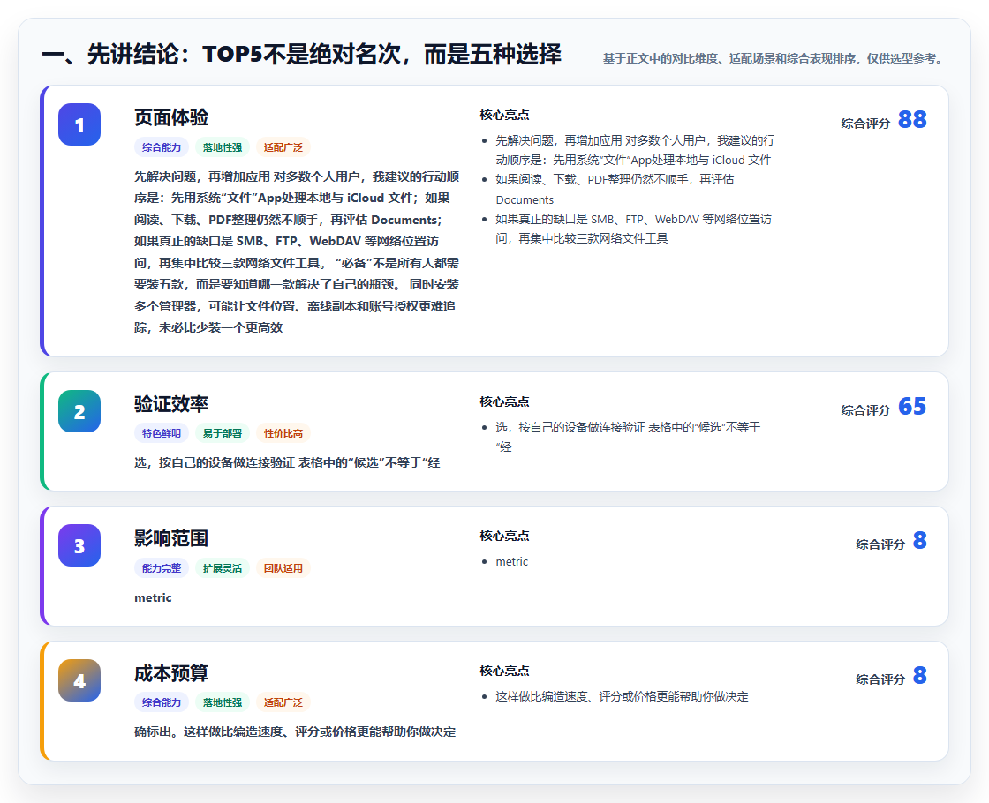Click 核心亮点 heading in the 页面体验 card
Screen dimensions: 989x803
click(x=504, y=116)
